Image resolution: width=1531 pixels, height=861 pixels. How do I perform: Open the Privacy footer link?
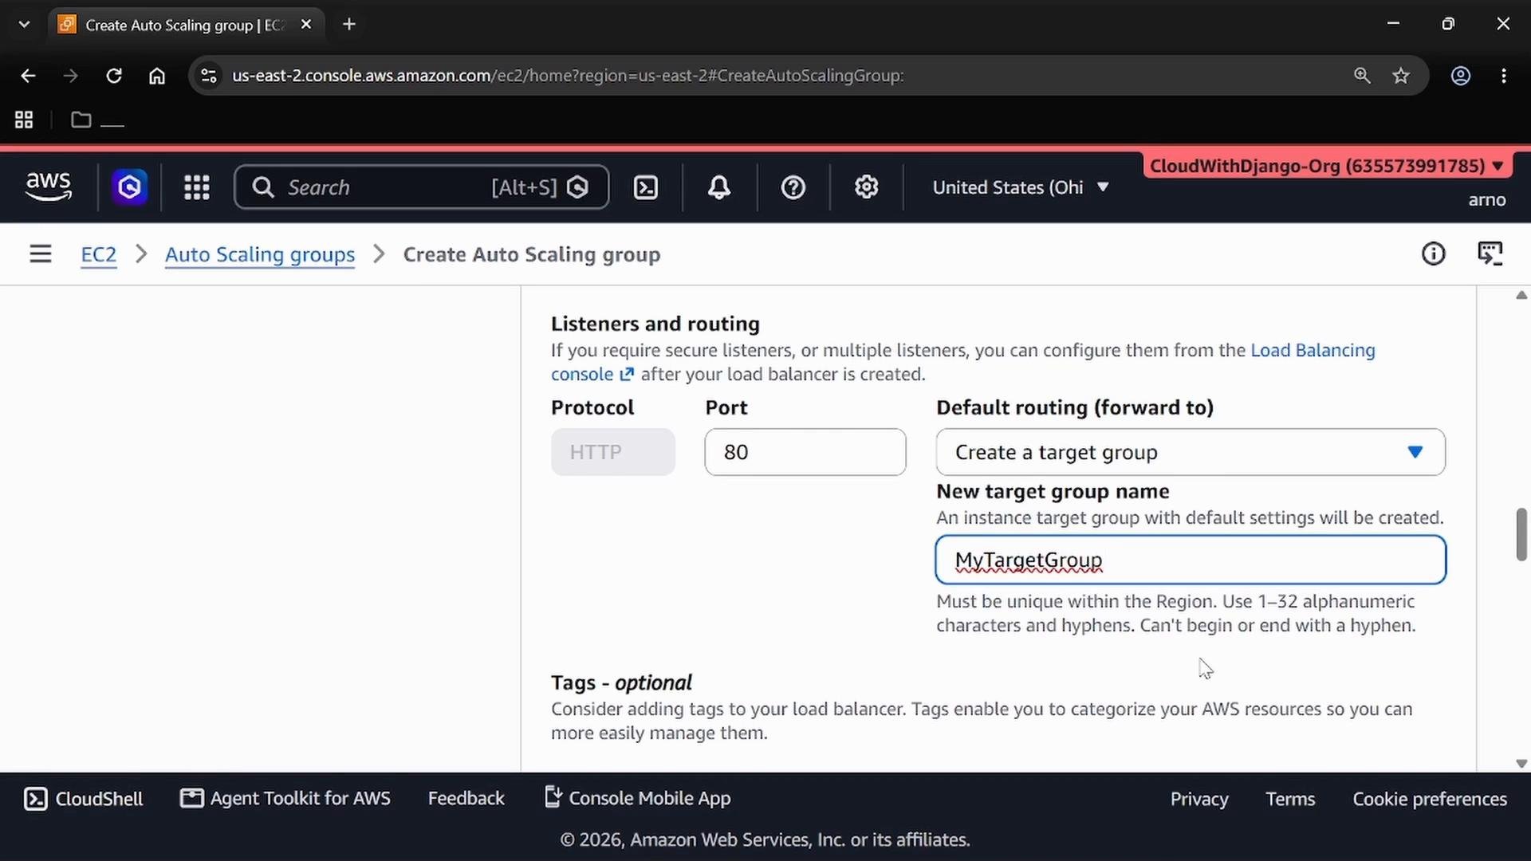click(x=1198, y=799)
